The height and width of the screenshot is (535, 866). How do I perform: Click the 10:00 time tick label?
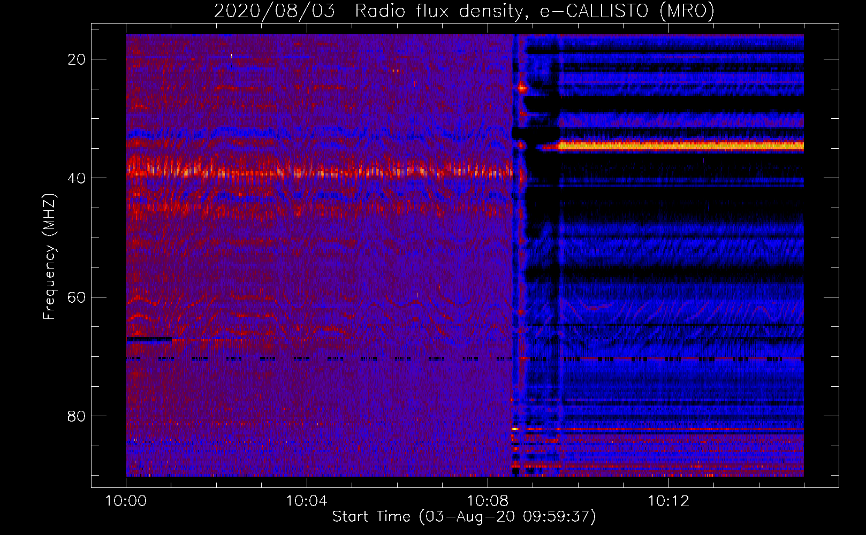coord(126,501)
